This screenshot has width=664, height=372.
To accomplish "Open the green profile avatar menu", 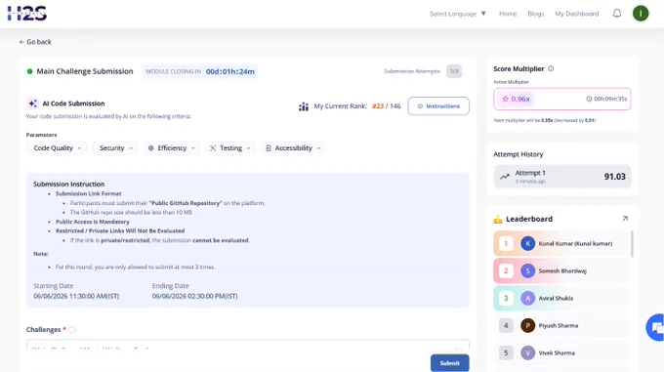I will [641, 14].
